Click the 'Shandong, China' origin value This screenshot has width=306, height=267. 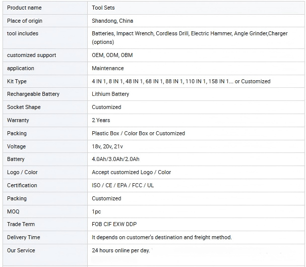click(x=112, y=21)
